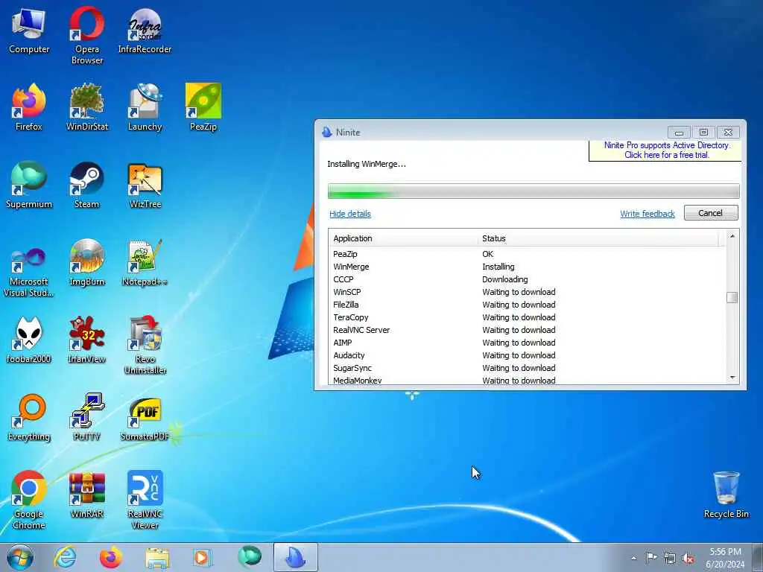The height and width of the screenshot is (572, 763).
Task: Select the FileZilla row in list
Action: point(527,305)
